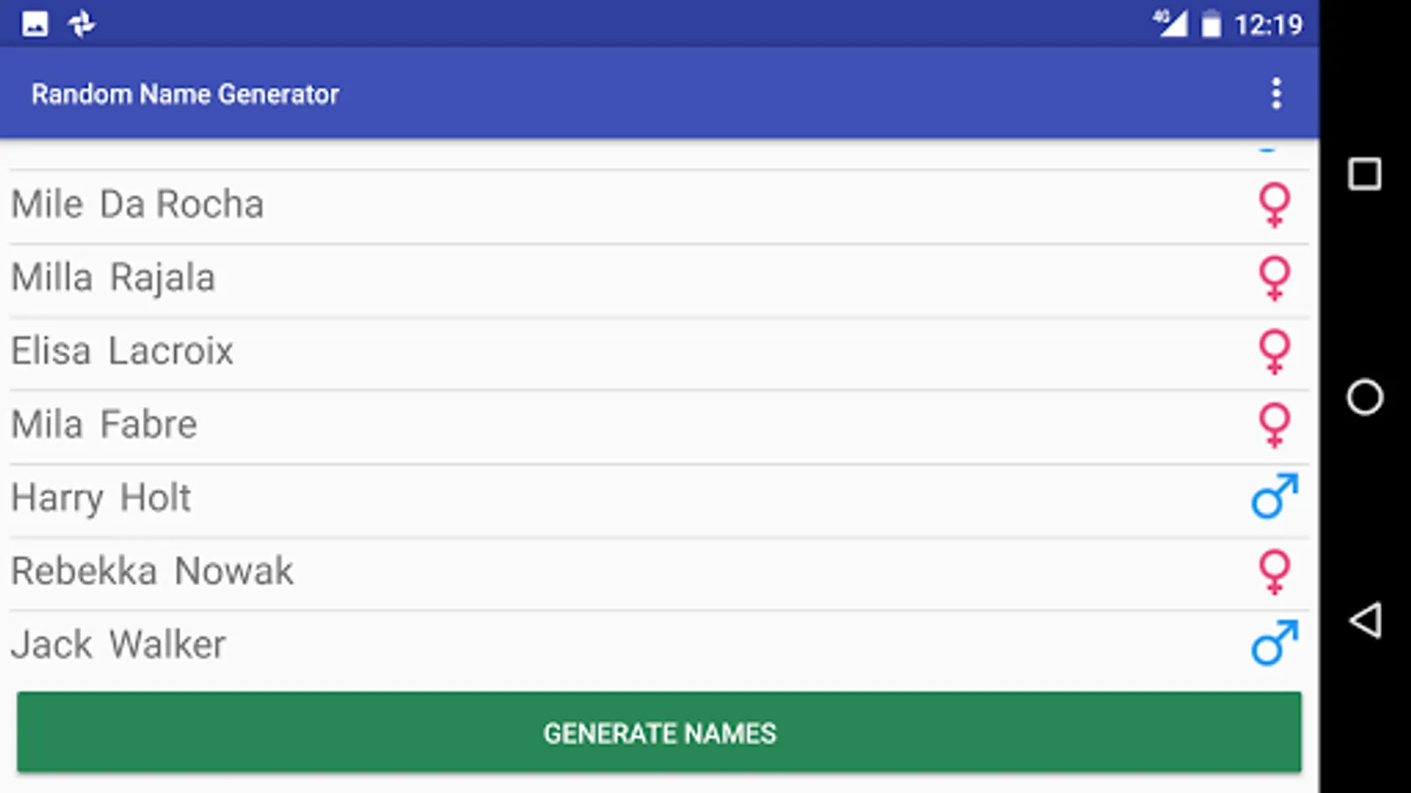Viewport: 1411px width, 793px height.
Task: Select the female gender icon for Elisa Lacroix
Action: (1273, 351)
